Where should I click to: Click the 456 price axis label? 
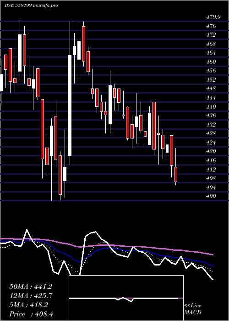(x=211, y=71)
